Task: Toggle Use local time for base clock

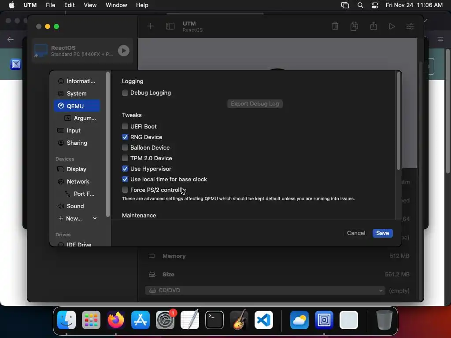Action: coord(125,180)
